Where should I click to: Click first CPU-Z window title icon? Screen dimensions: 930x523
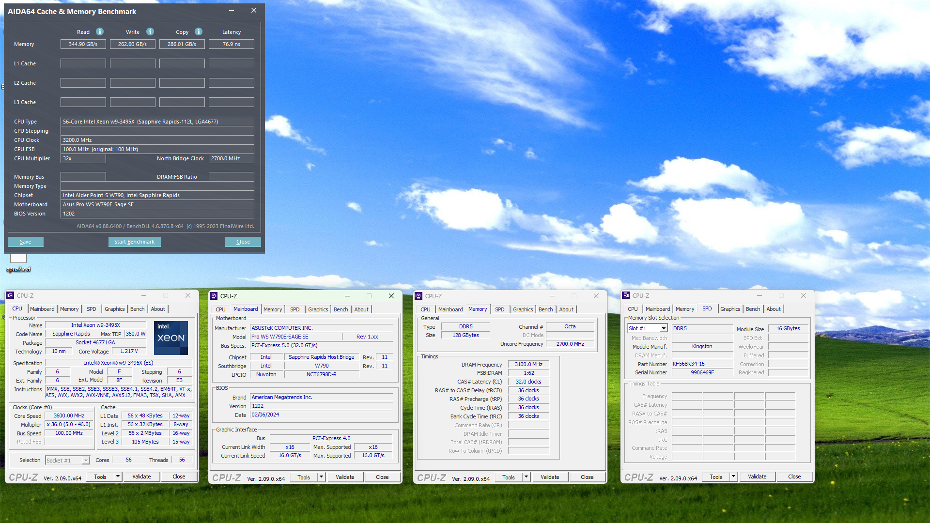click(x=10, y=295)
